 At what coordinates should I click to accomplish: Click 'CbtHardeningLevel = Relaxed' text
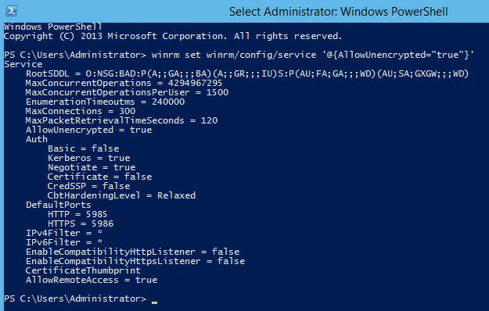point(121,195)
